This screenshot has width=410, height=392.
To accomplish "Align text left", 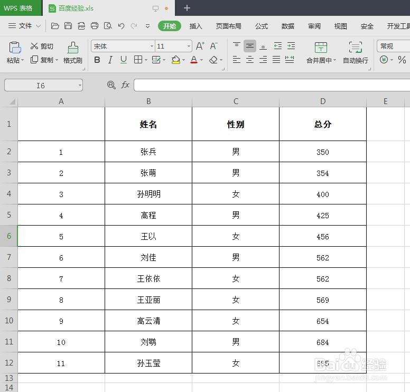I will point(236,60).
